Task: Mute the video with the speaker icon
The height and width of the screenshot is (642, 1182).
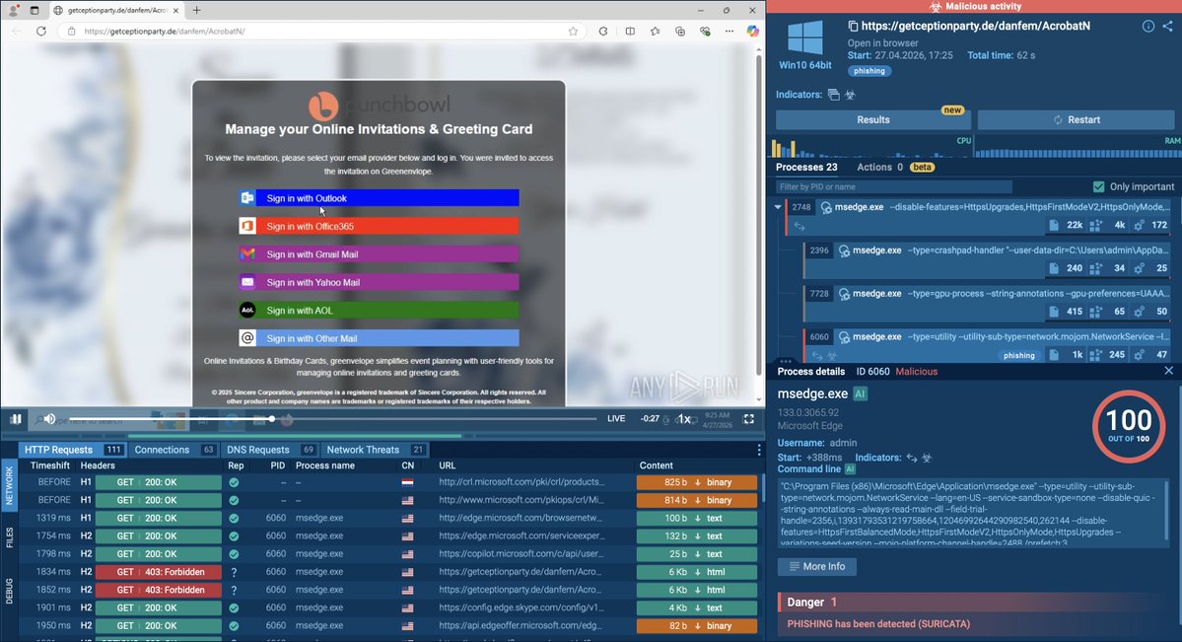Action: [49, 419]
